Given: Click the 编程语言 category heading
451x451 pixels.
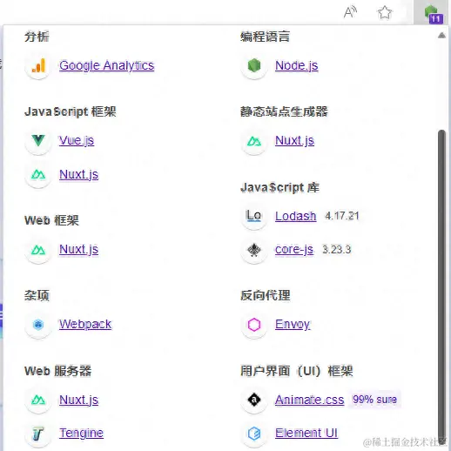Looking at the screenshot, I should pyautogui.click(x=266, y=37).
